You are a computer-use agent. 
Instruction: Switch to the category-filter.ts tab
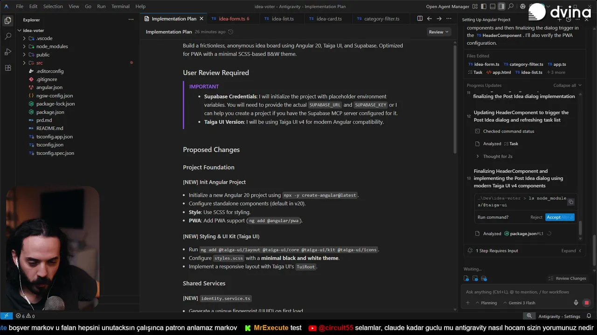click(382, 19)
